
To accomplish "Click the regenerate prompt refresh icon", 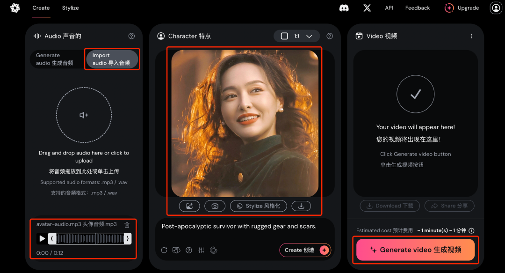I will [x=164, y=250].
